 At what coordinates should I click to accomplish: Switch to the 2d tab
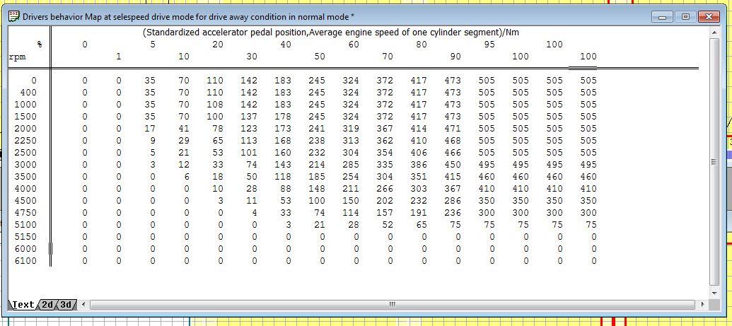[x=47, y=305]
